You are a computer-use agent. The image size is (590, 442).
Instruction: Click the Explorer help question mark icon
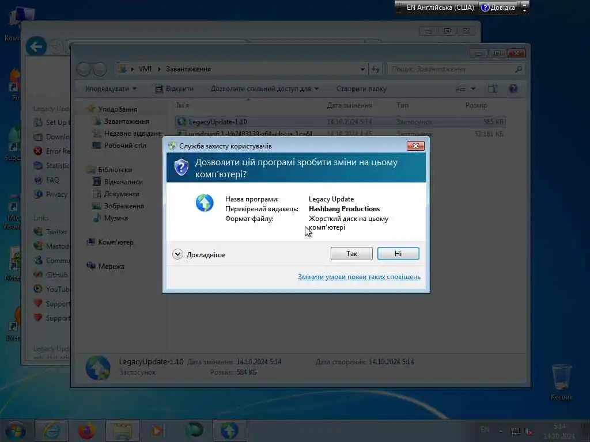point(513,89)
